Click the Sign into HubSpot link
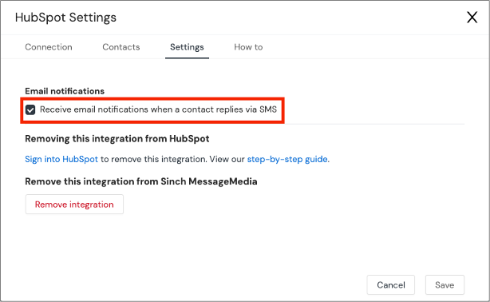490x302 pixels. point(61,159)
